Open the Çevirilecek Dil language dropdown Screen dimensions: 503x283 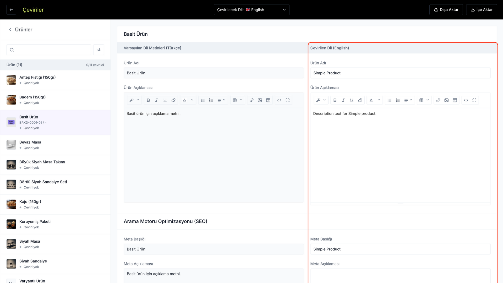251,10
